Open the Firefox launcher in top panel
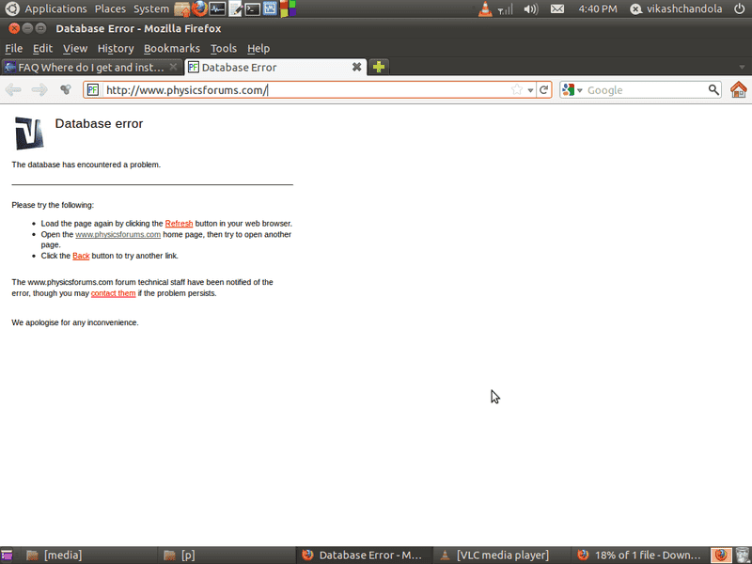The width and height of the screenshot is (752, 564). (199, 8)
